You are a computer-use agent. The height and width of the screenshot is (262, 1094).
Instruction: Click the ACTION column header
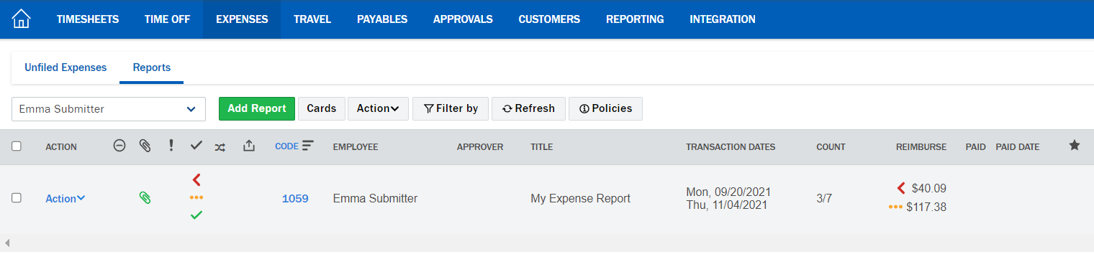point(61,147)
